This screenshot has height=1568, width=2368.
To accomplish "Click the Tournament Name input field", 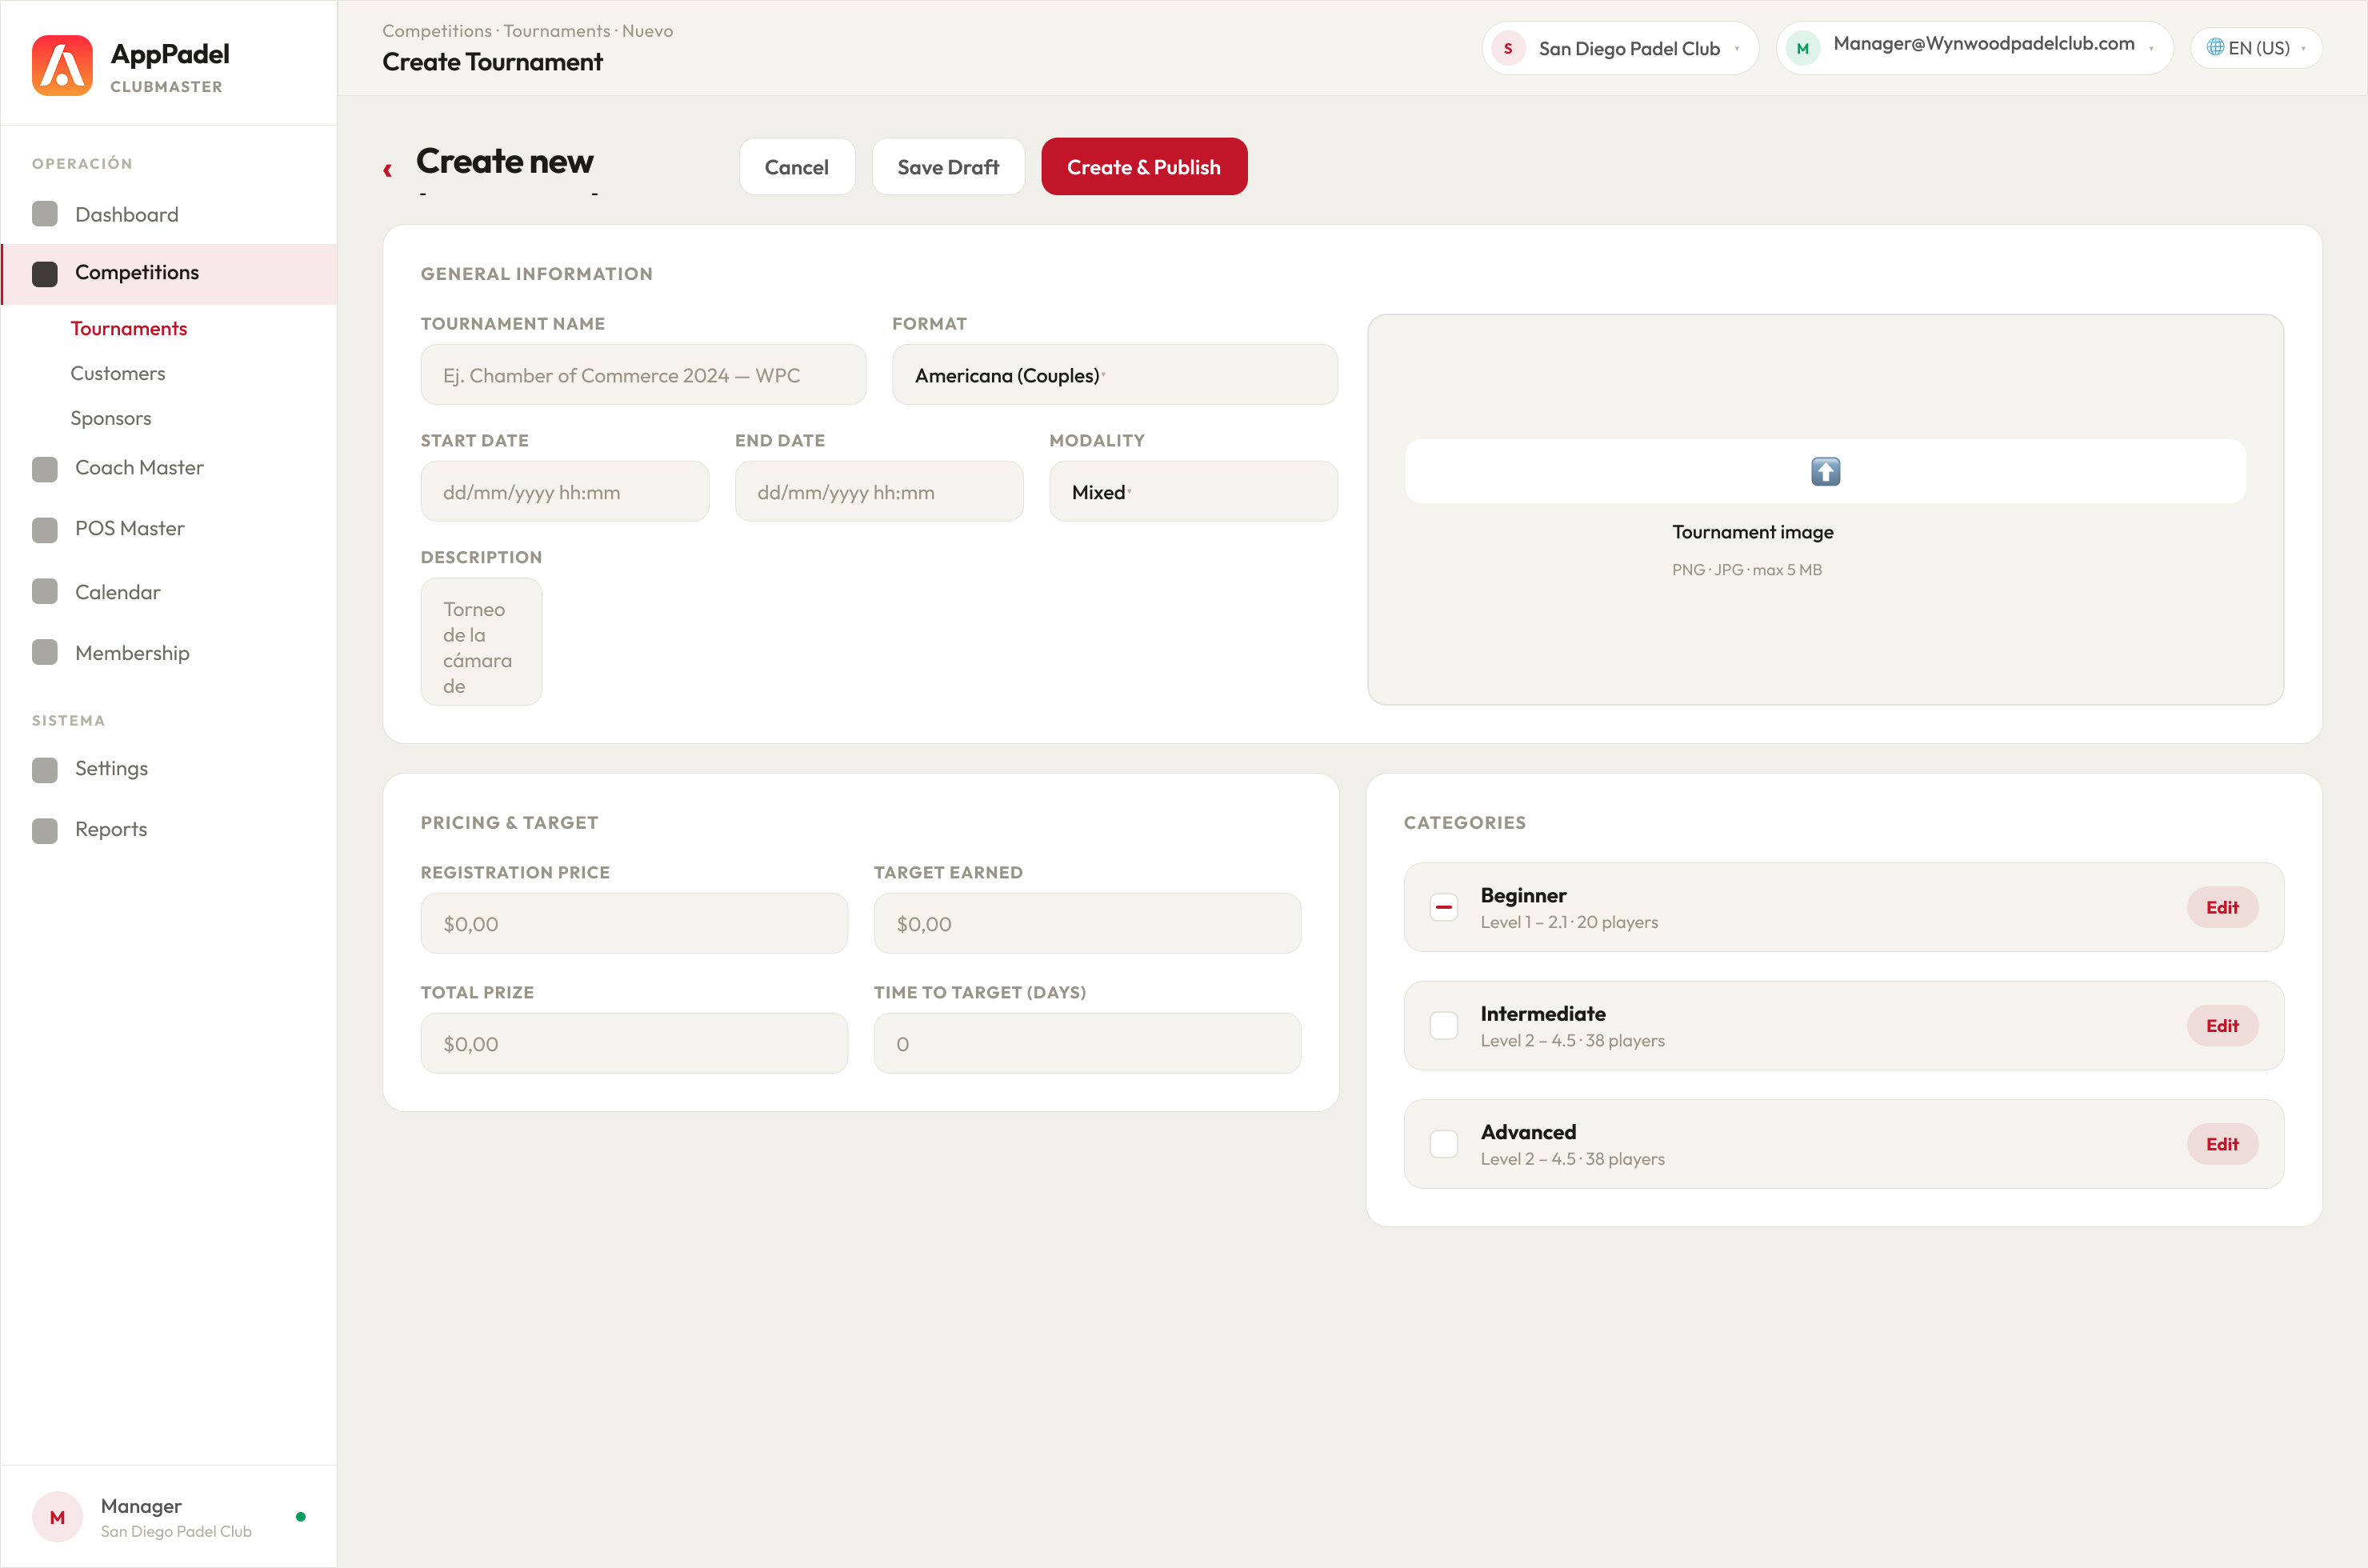I will [x=643, y=375].
